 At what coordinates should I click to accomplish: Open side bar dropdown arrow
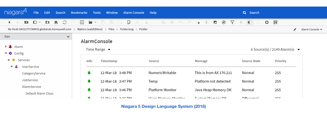pos(40,23)
